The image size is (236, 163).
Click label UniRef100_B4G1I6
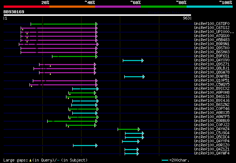[212, 97]
